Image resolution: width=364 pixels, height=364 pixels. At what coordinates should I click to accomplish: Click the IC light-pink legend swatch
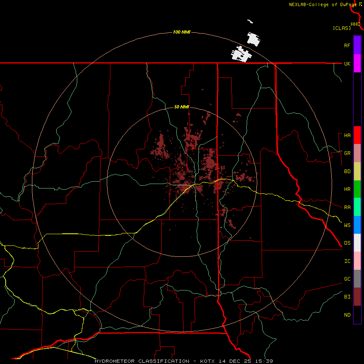point(357,261)
